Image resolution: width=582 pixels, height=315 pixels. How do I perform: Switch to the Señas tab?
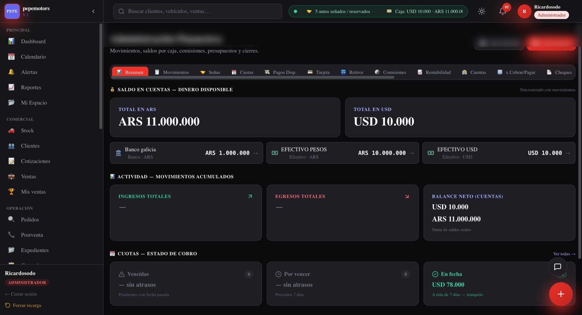210,72
